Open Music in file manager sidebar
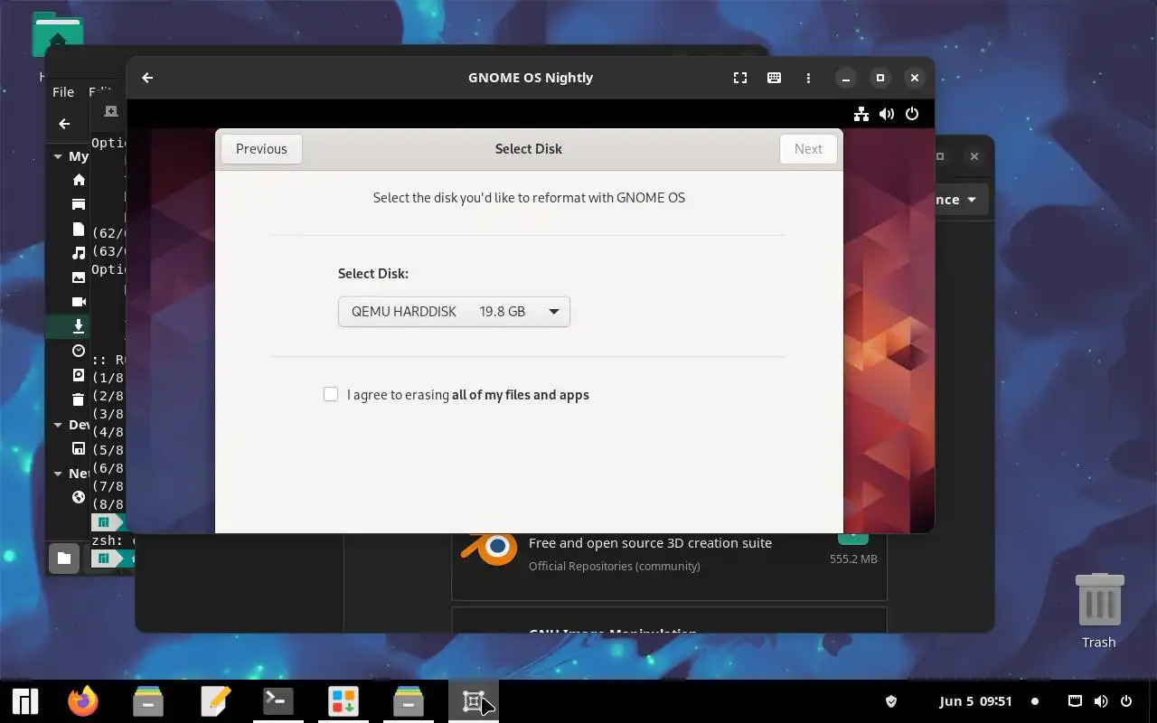This screenshot has height=723, width=1157. pos(79,253)
